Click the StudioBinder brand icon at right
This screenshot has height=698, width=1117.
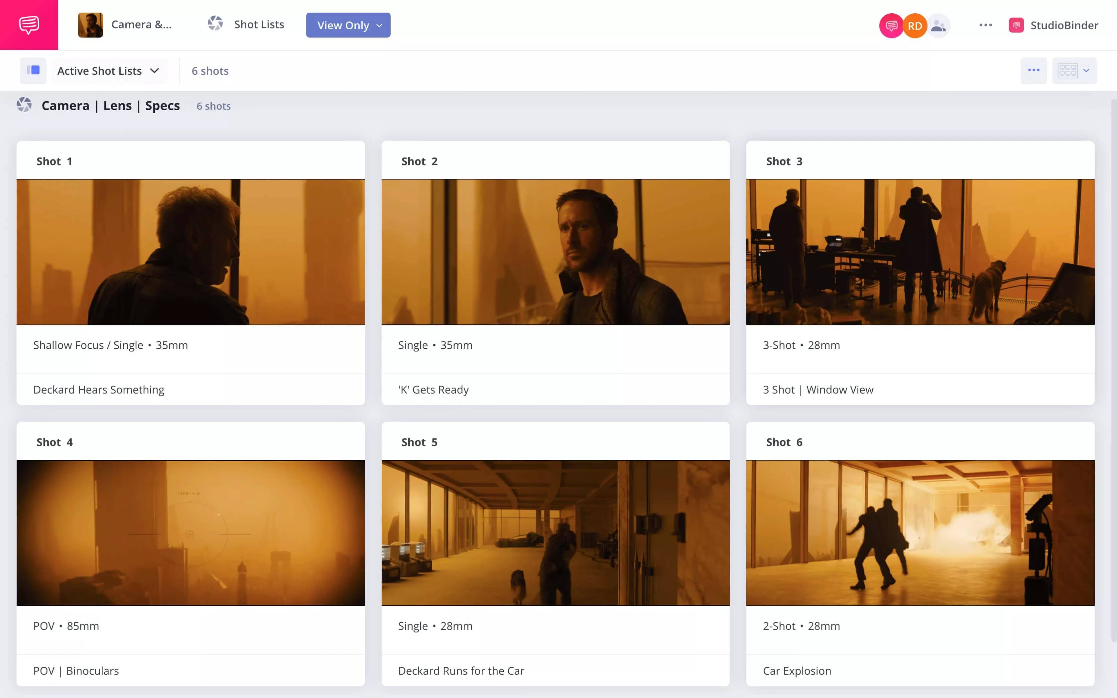pos(1016,25)
